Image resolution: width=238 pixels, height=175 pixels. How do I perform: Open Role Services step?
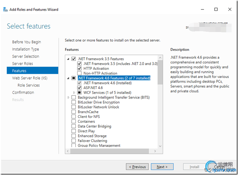[28, 85]
